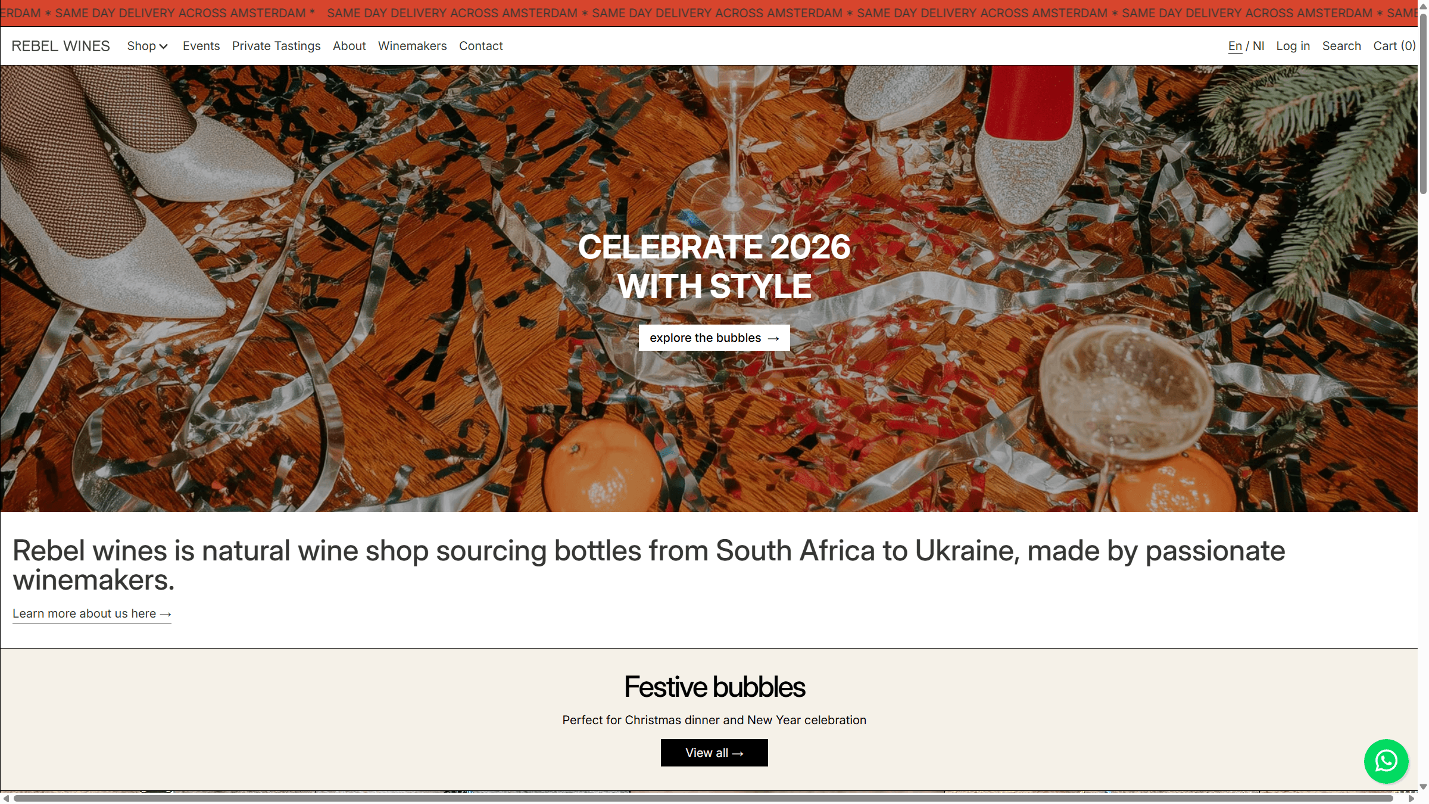Open the About page
The height and width of the screenshot is (804, 1429).
(350, 46)
